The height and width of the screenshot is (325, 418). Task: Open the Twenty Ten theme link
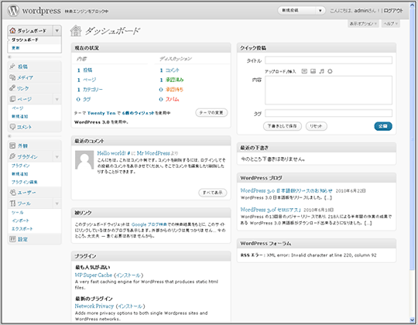(101, 113)
